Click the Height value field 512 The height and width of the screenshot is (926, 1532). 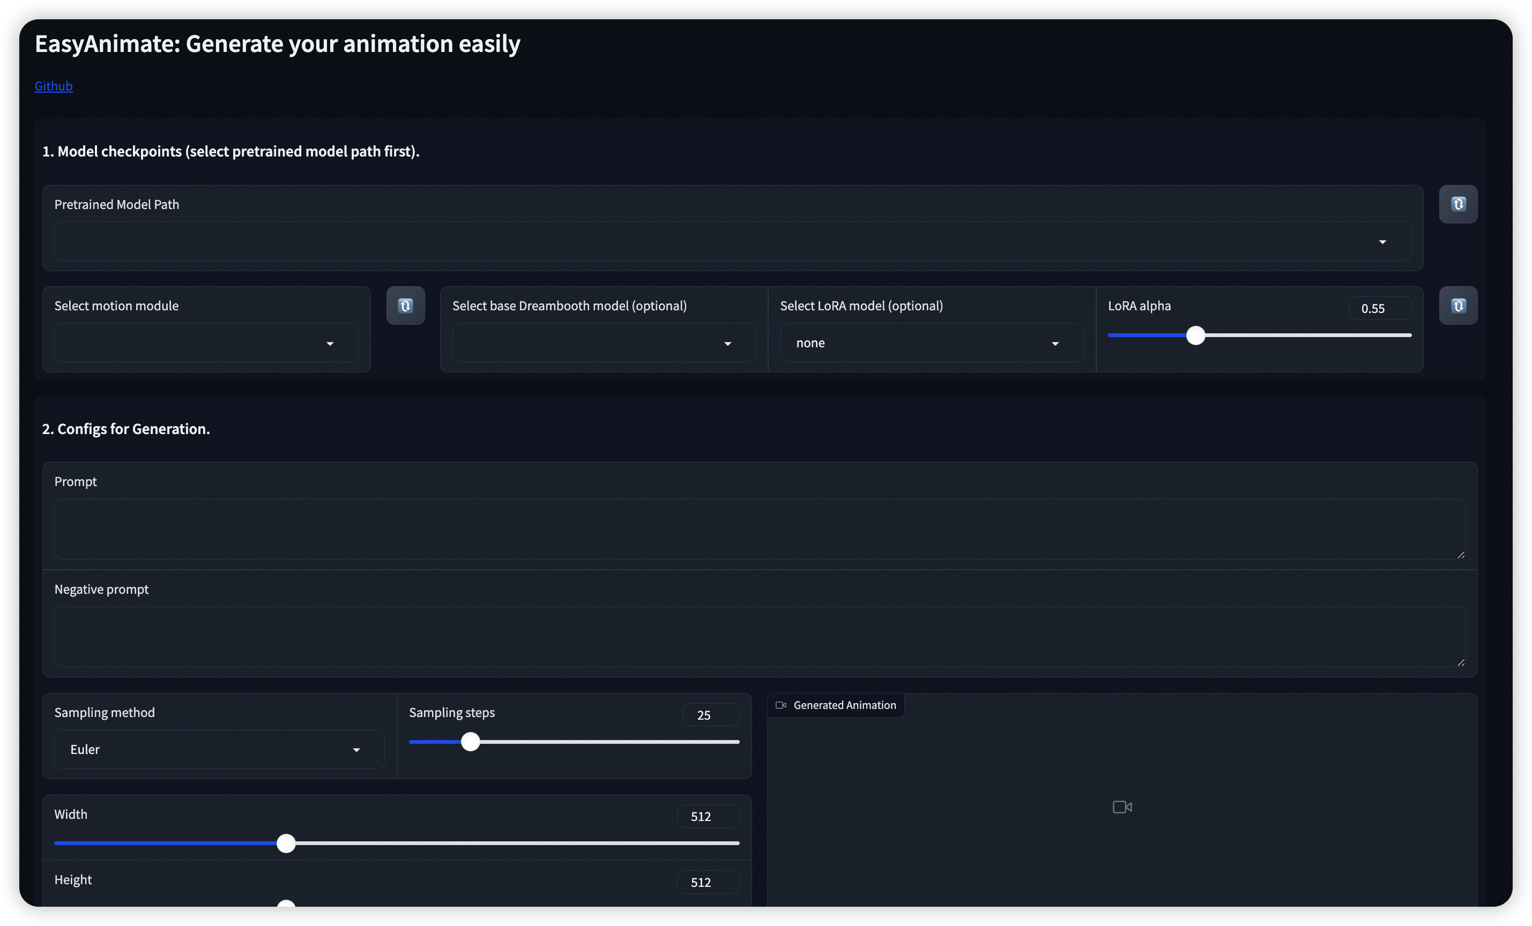click(x=708, y=882)
